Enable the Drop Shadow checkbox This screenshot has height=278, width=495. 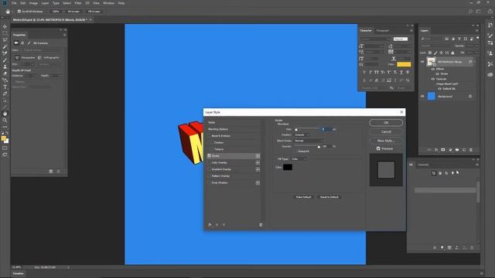(209, 183)
